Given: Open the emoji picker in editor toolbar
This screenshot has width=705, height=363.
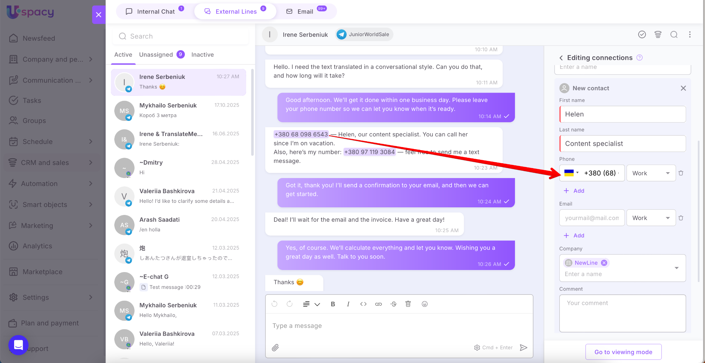Looking at the screenshot, I should click(x=424, y=304).
